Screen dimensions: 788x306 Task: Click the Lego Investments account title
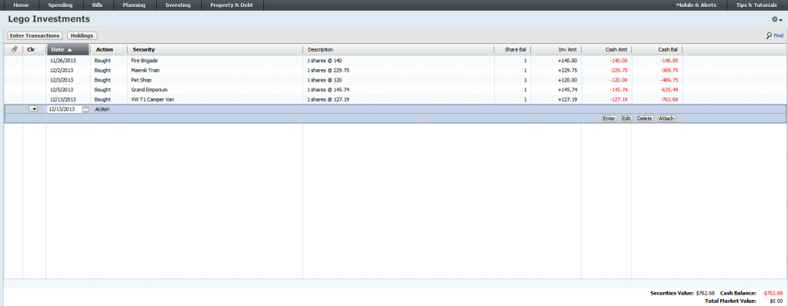coord(48,19)
